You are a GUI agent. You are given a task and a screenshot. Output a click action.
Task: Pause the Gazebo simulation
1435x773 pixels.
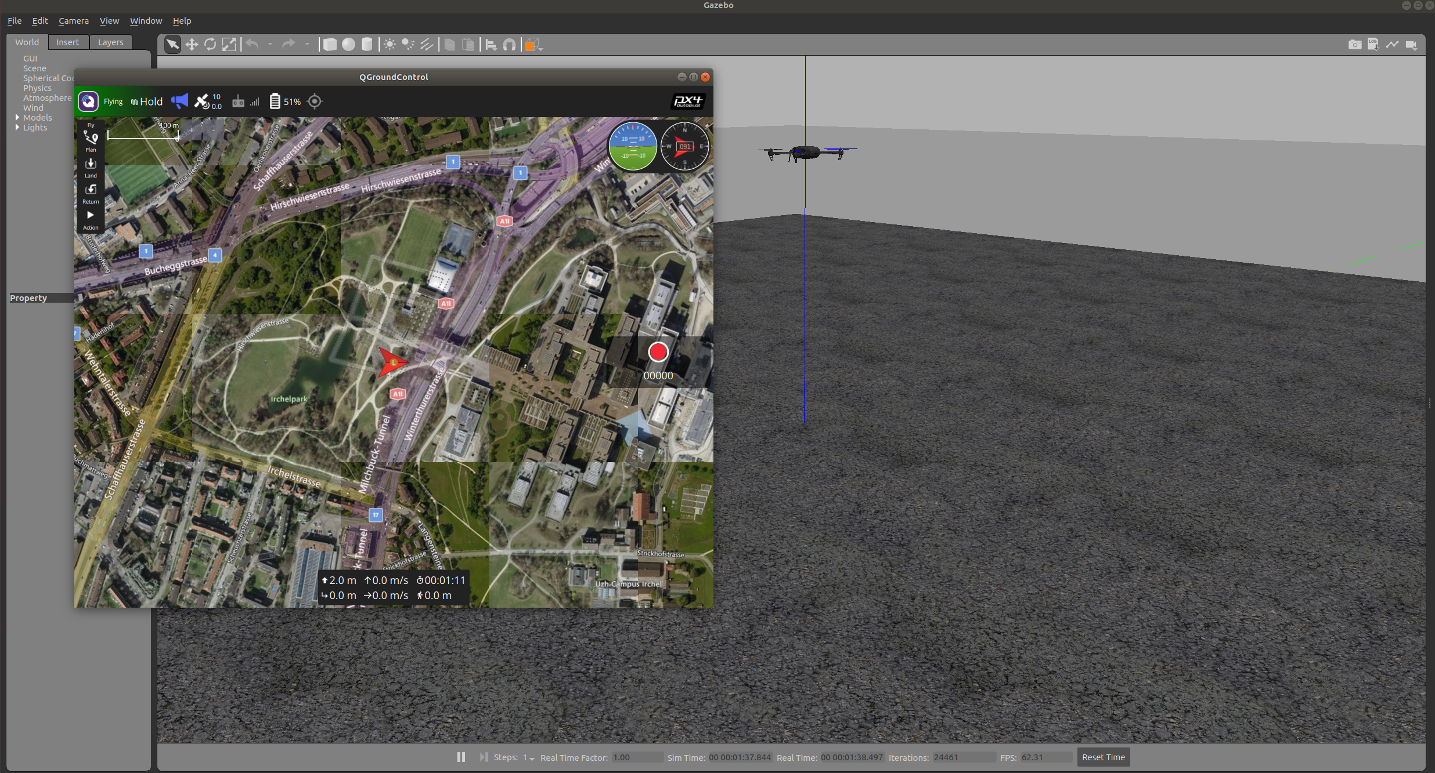click(461, 757)
